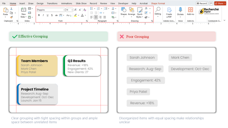228x128 pixels.
Task: Click Increase Font Size icon
Action: tap(75, 10)
